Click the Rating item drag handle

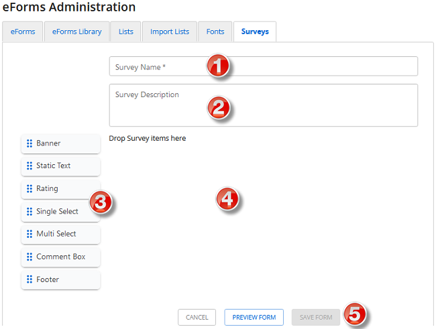[30, 189]
